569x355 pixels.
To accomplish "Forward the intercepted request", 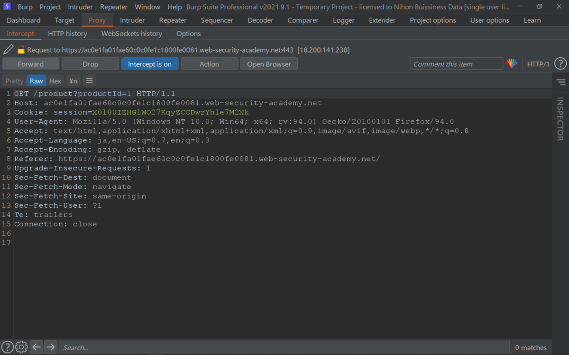I will (x=31, y=64).
